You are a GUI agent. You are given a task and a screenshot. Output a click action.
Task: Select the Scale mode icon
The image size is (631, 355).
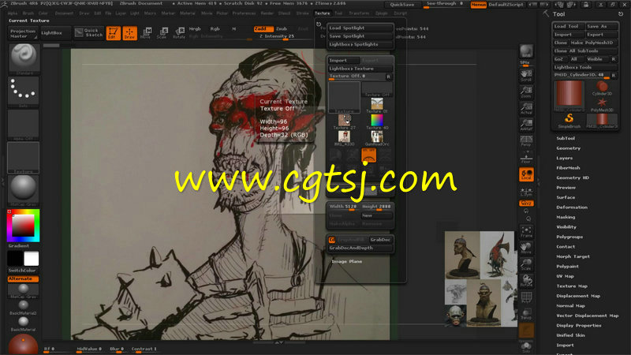[x=162, y=33]
